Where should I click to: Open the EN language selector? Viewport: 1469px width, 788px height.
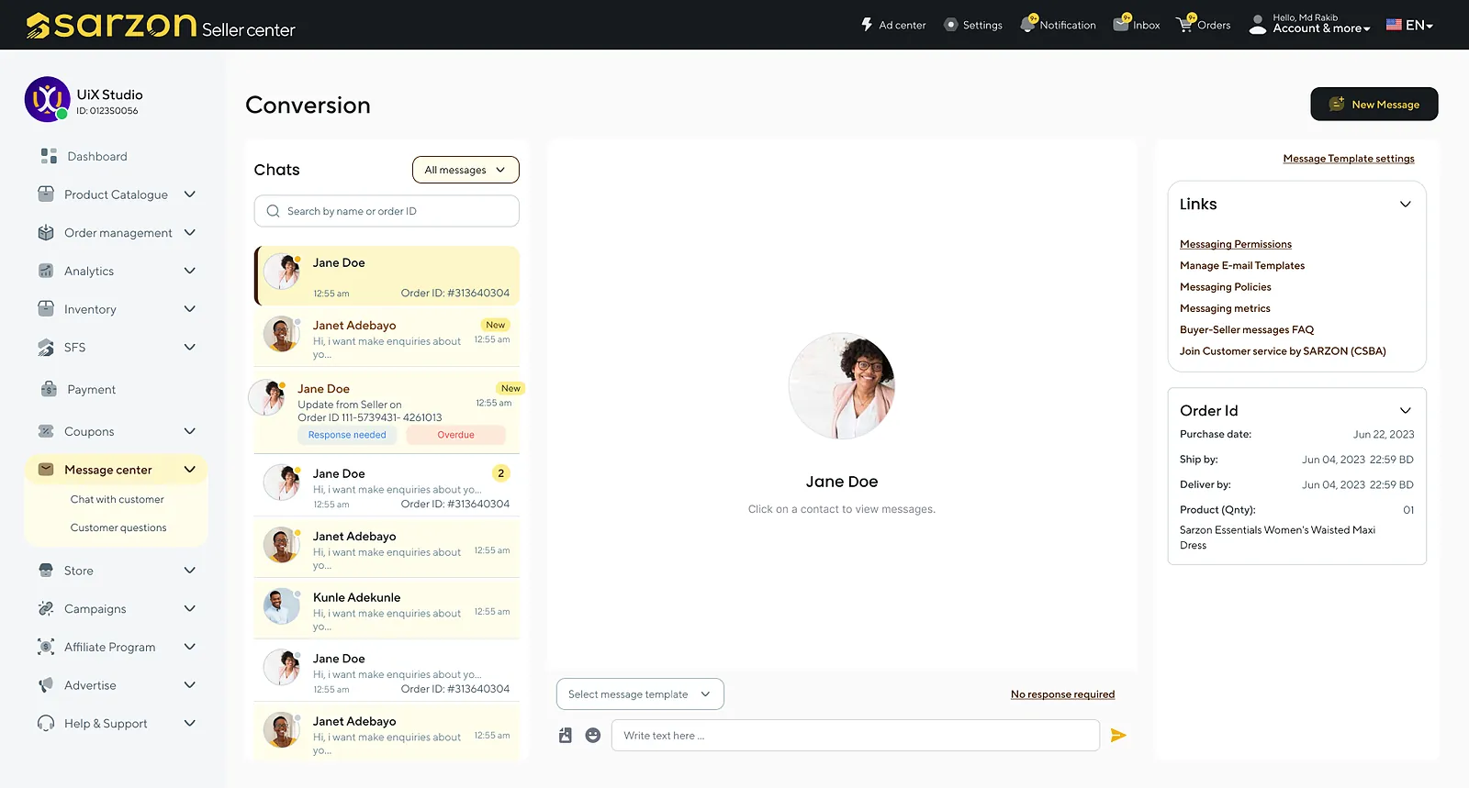tap(1409, 25)
